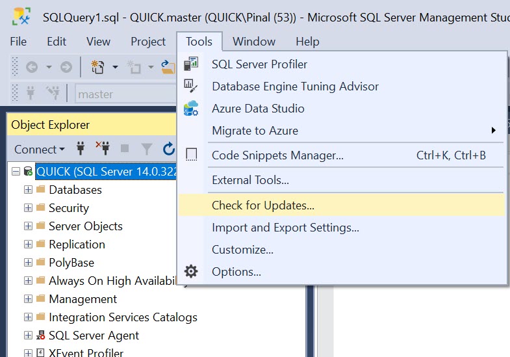The width and height of the screenshot is (510, 357).
Task: Expand Always On High Availability folder
Action: click(29, 280)
